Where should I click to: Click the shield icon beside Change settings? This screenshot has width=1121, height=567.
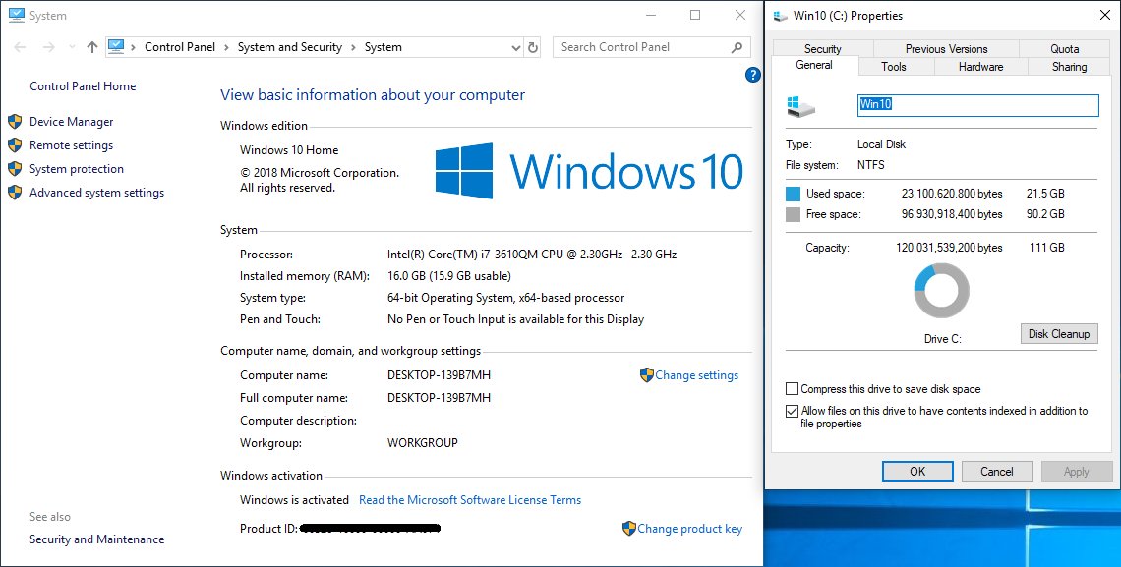[x=647, y=375]
